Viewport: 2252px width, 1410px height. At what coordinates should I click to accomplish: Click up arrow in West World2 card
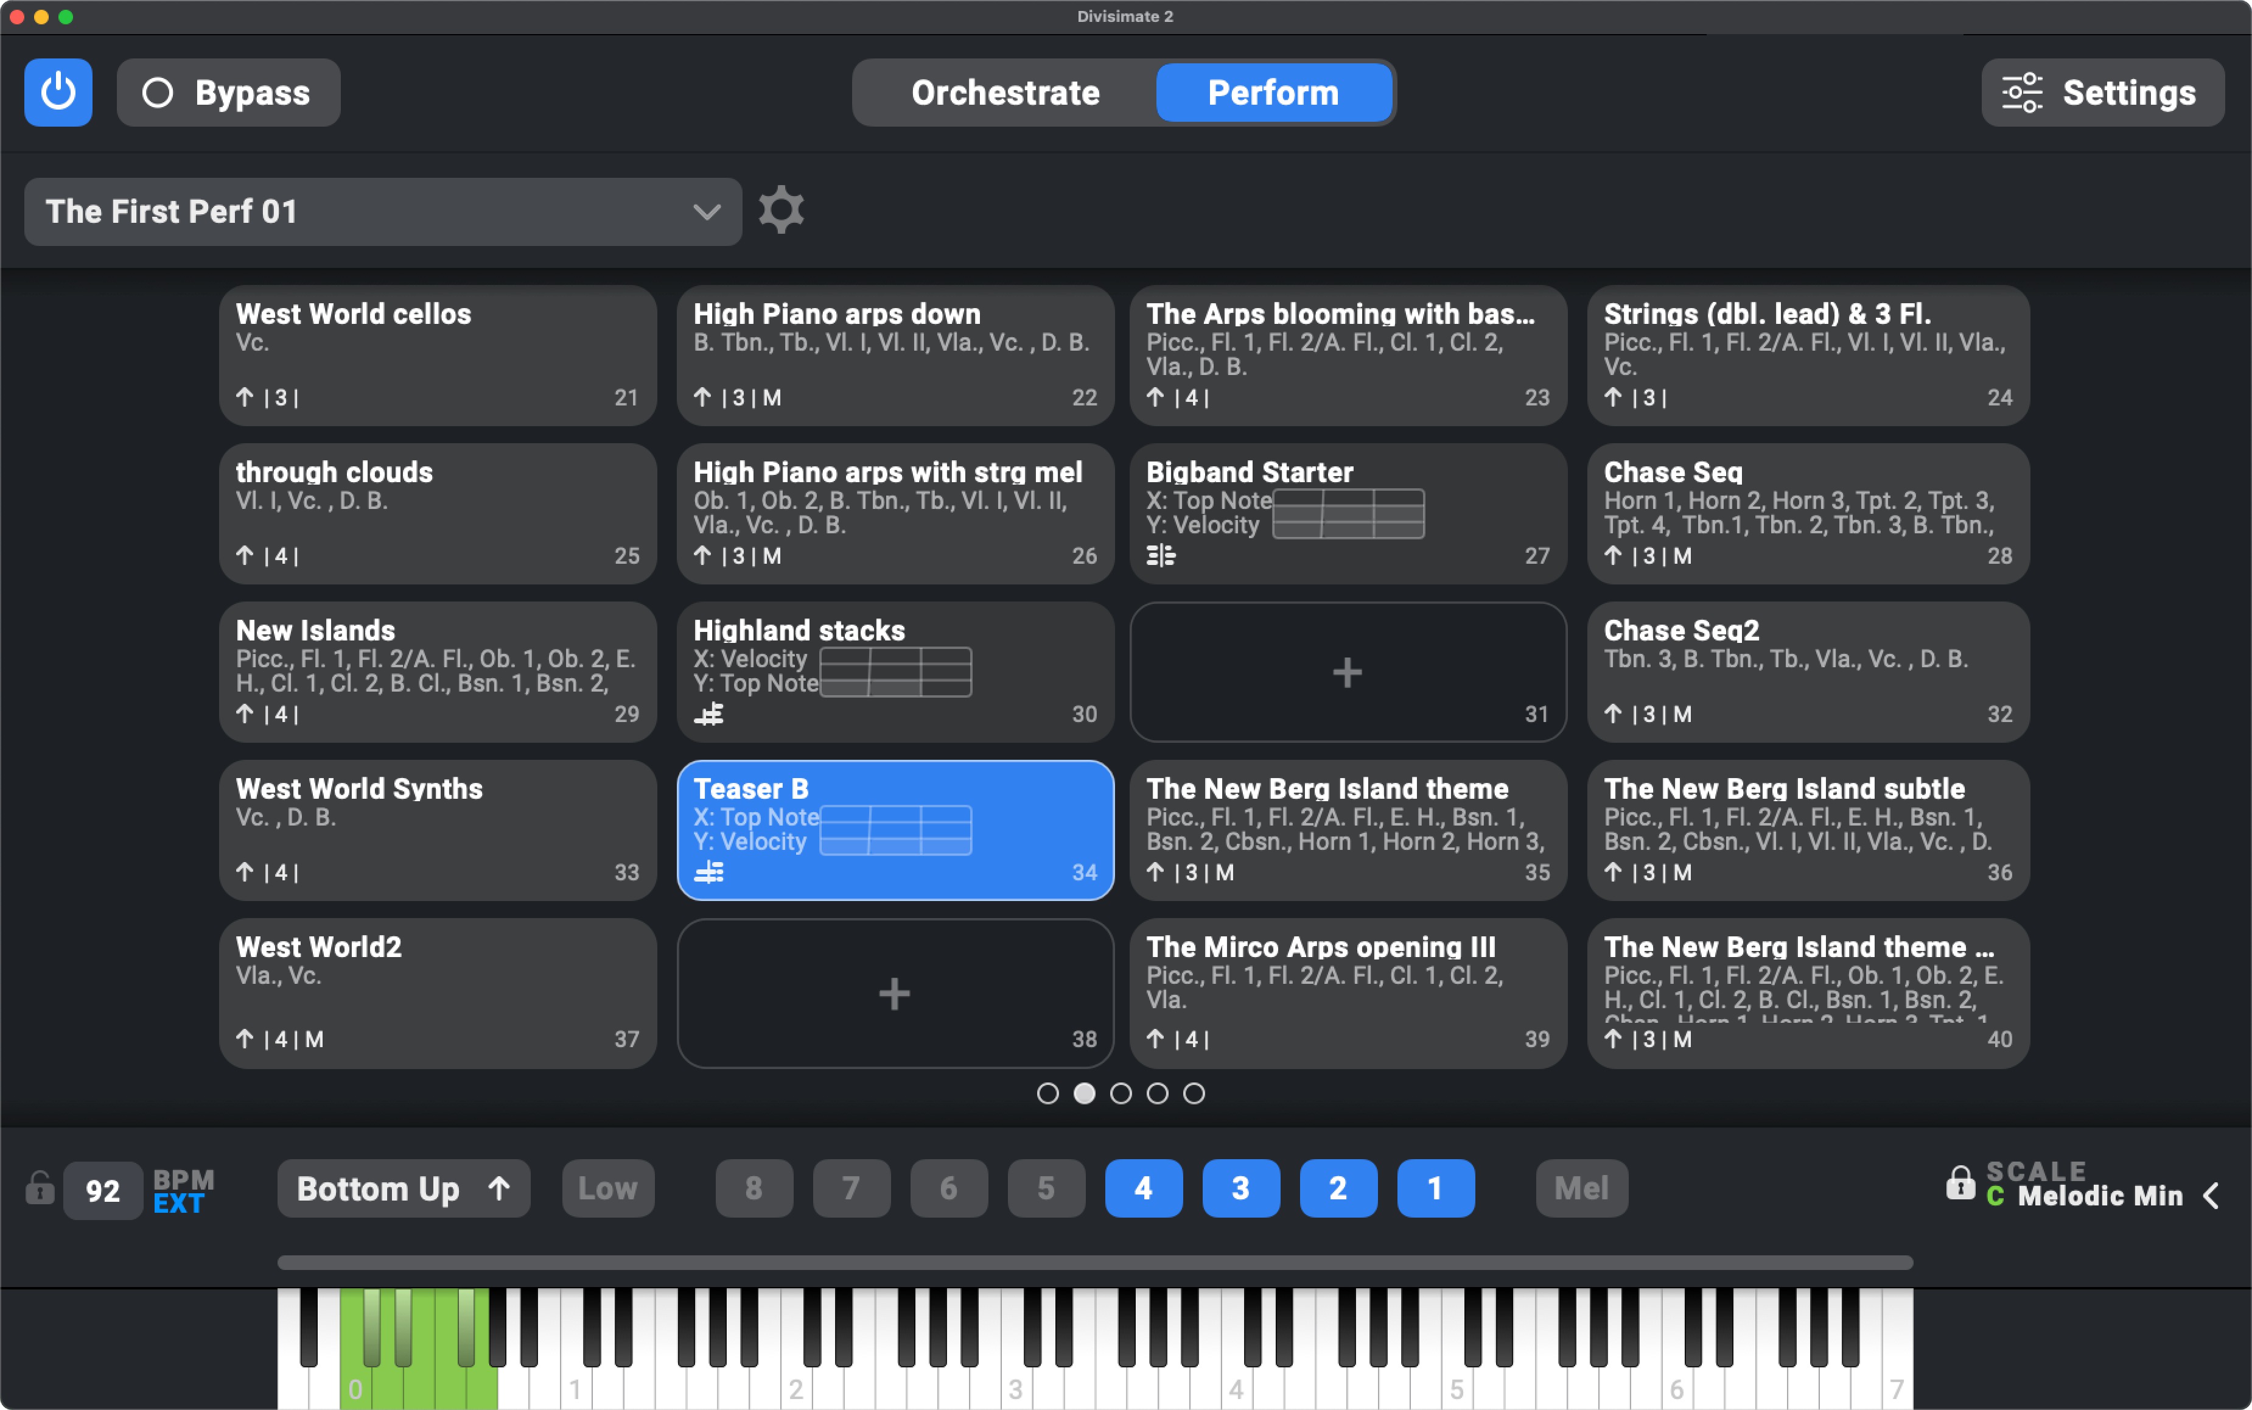245,1039
